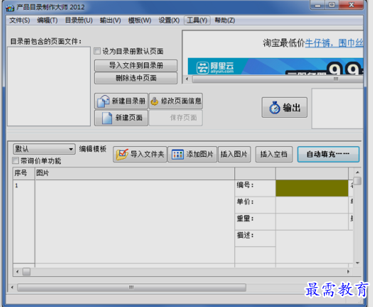The height and width of the screenshot is (307, 373).
Task: Click the bottom window horizontal scrollbar thumb
Action: [131, 287]
